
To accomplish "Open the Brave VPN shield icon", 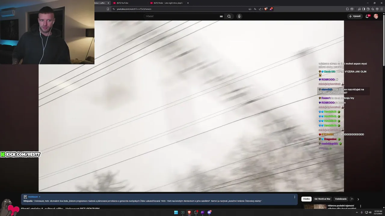I will coord(377,9).
